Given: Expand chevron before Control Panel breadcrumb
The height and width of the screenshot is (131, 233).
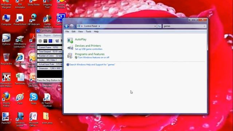Looking at the screenshot, I should click(82, 26).
